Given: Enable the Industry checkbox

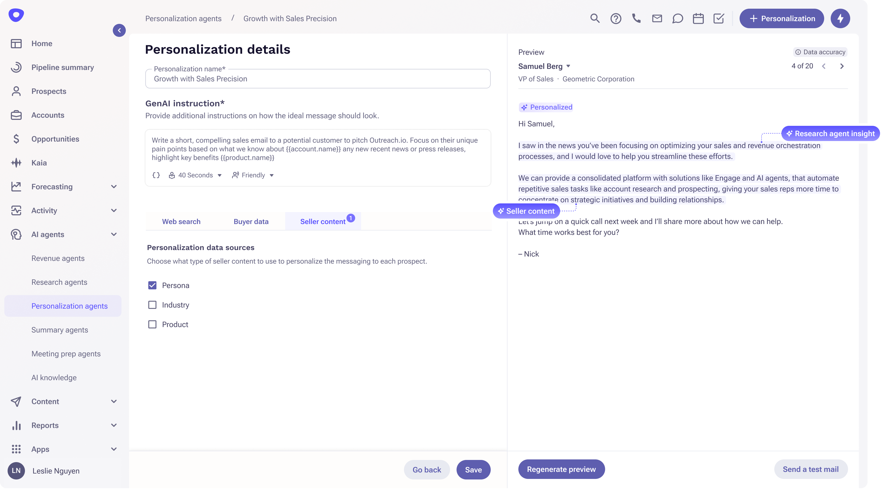Looking at the screenshot, I should (x=152, y=305).
